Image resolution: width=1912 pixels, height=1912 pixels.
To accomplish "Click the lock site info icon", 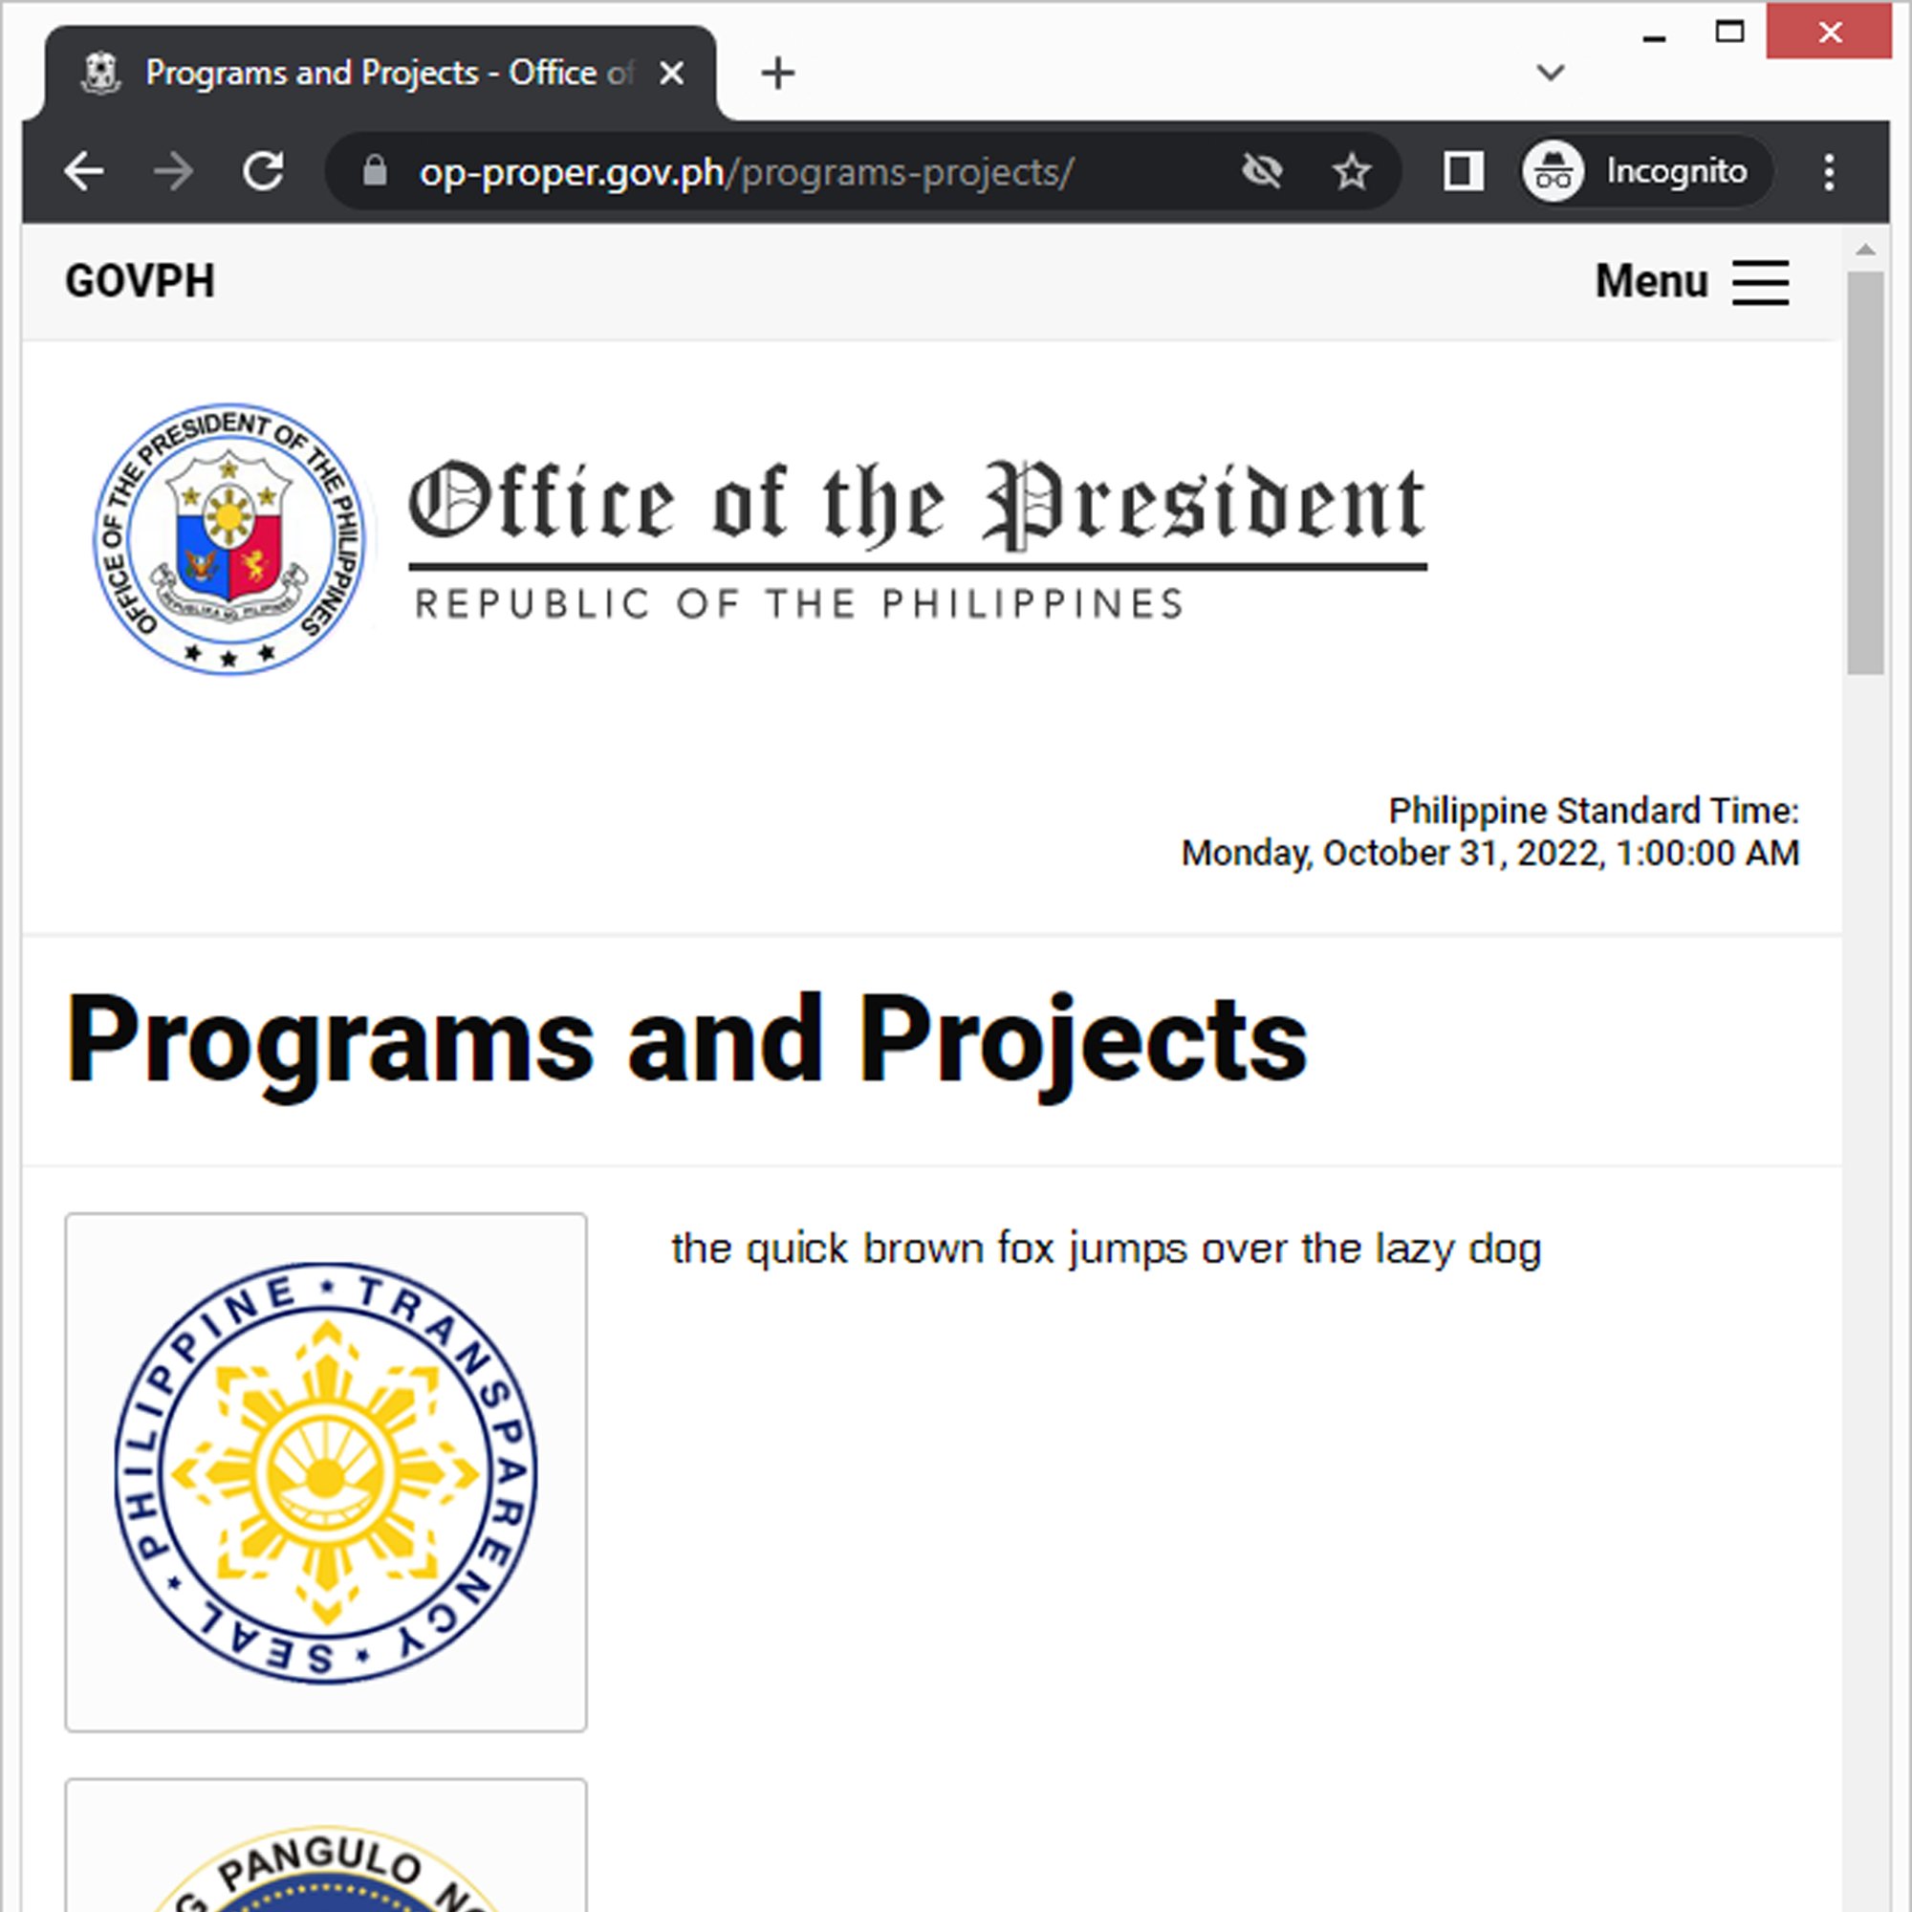I will pyautogui.click(x=374, y=171).
